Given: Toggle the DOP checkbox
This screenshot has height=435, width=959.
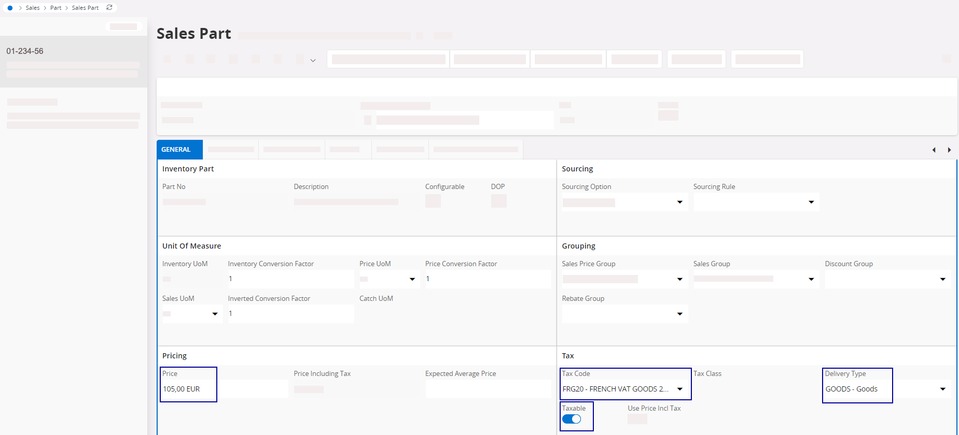Looking at the screenshot, I should pyautogui.click(x=498, y=201).
